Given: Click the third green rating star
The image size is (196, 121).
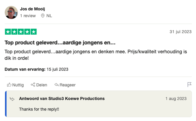Looking at the screenshot, I should (x=21, y=32).
